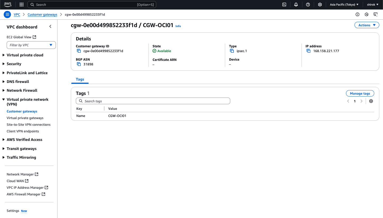The image size is (383, 218).
Task: Click the hexagon security icon in breadcrumb bar
Action: click(x=366, y=14)
